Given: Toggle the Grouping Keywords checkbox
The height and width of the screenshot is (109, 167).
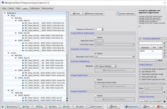Looking at the screenshot, I should pyautogui.click(x=140, y=38).
